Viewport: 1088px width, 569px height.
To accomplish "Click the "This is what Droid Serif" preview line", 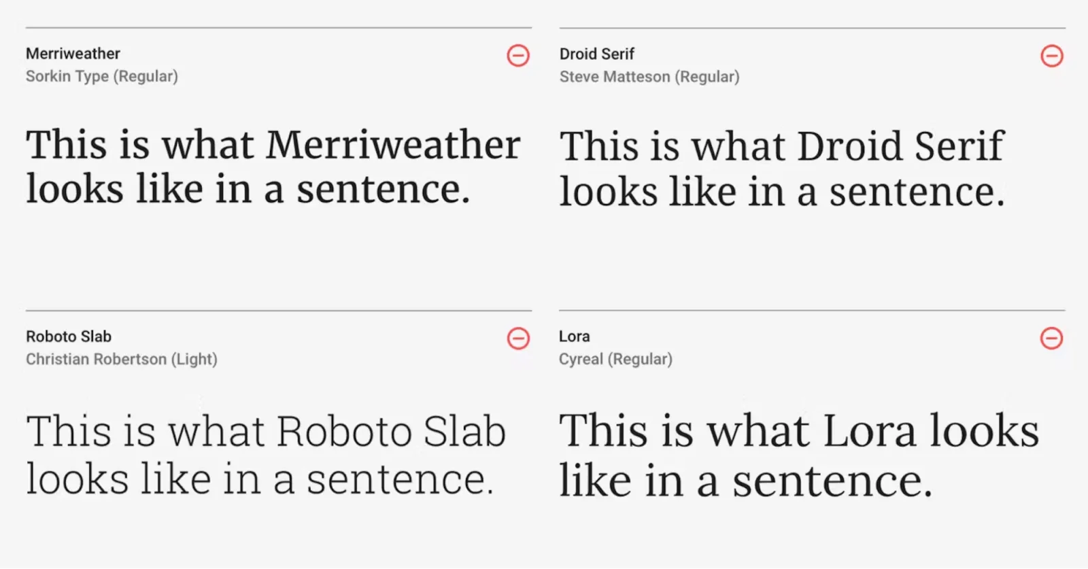I will click(781, 146).
